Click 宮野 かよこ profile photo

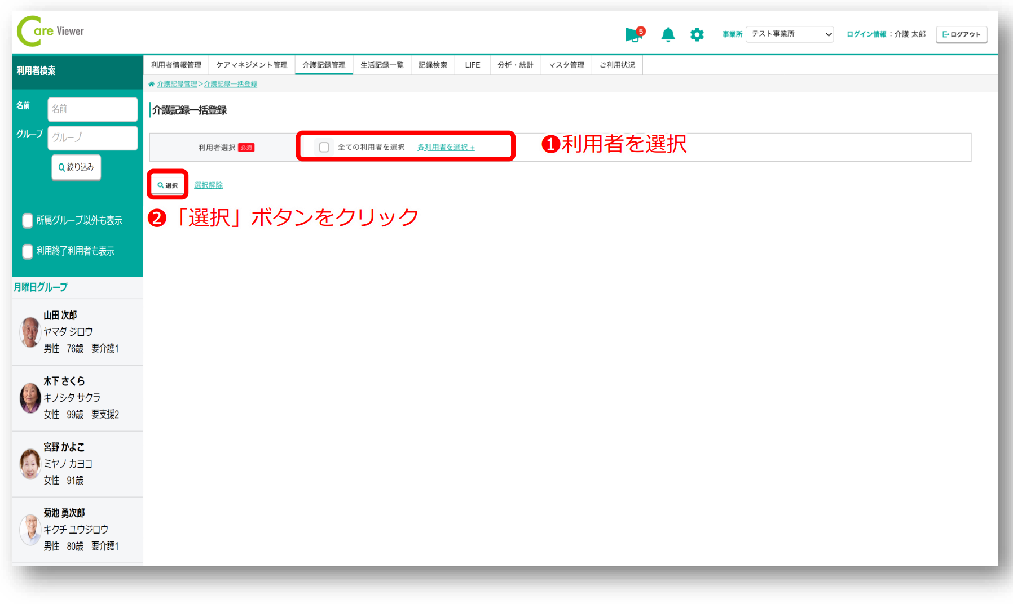tap(30, 464)
